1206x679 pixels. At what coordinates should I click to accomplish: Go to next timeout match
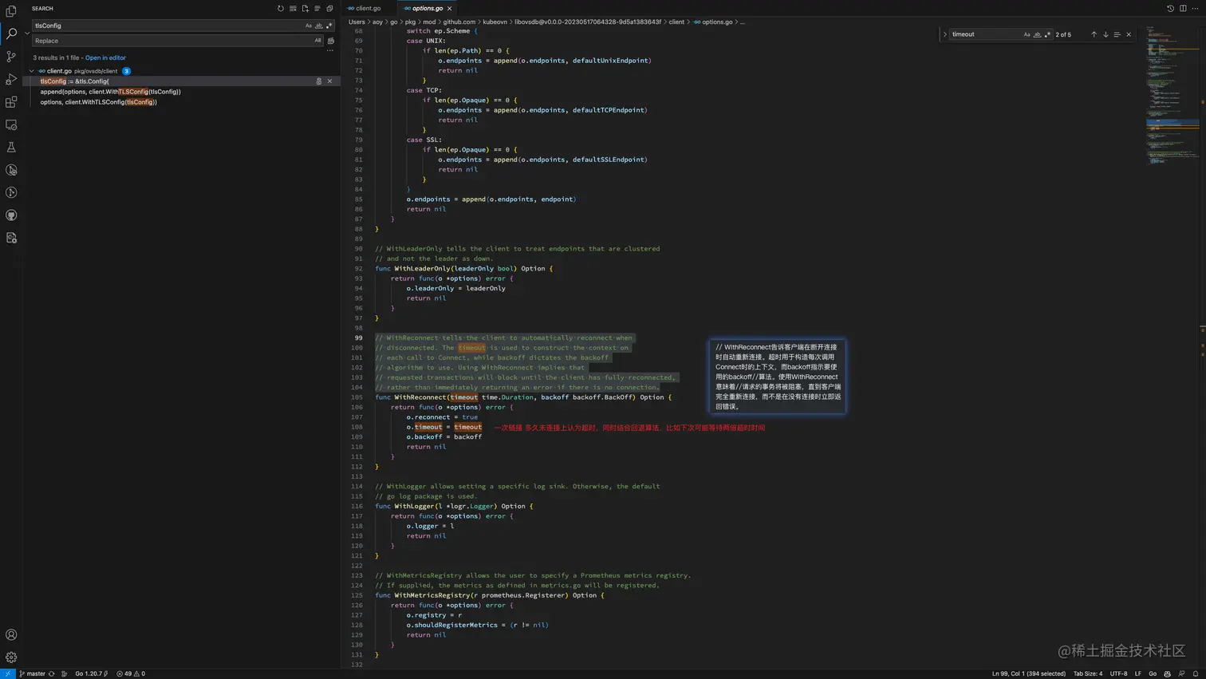tap(1105, 34)
